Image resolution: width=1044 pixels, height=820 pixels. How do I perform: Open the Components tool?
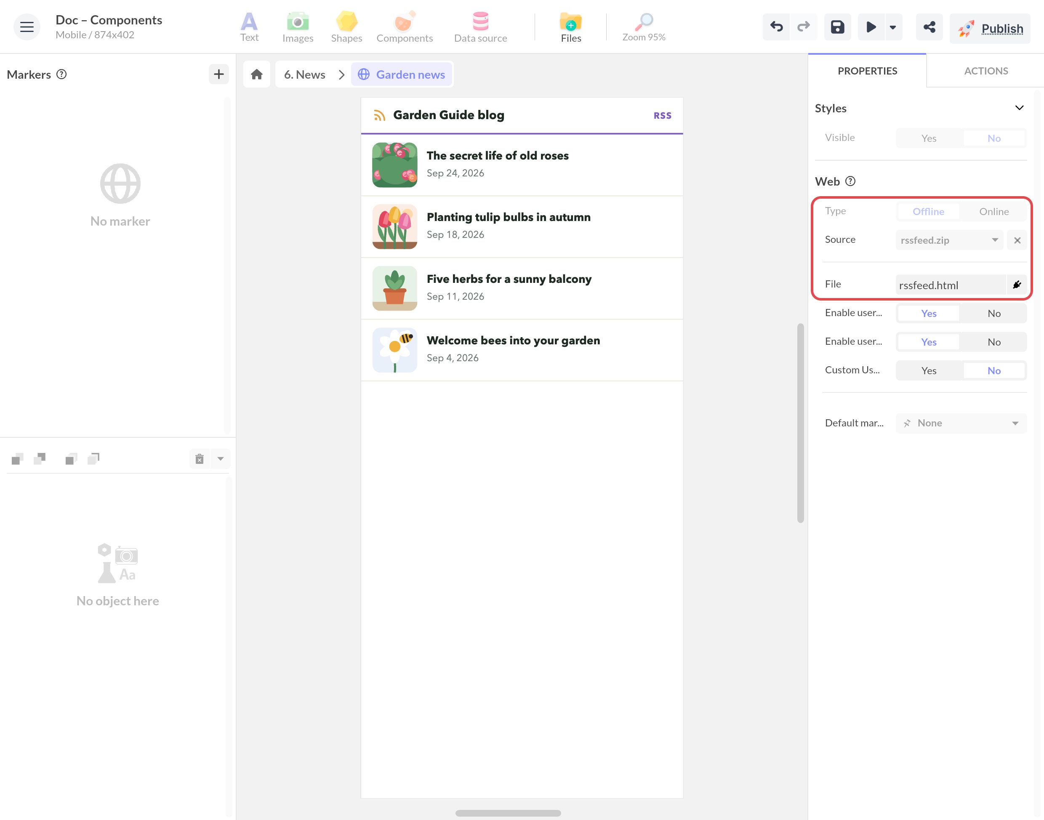pos(405,27)
